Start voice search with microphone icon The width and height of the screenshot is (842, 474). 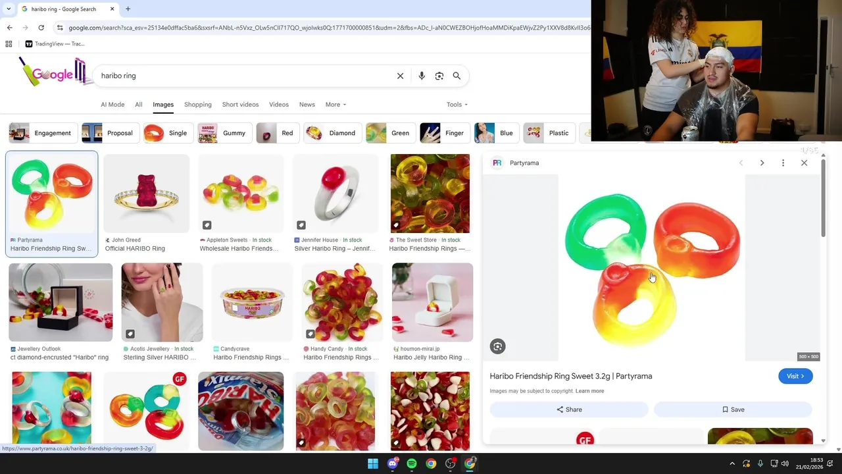(x=422, y=76)
